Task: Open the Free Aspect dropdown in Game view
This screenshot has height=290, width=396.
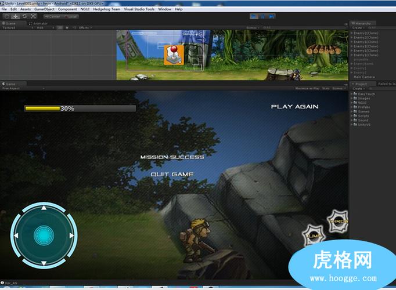Action: click(12, 88)
